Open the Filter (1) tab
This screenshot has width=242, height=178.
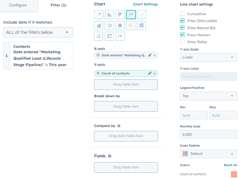58,5
